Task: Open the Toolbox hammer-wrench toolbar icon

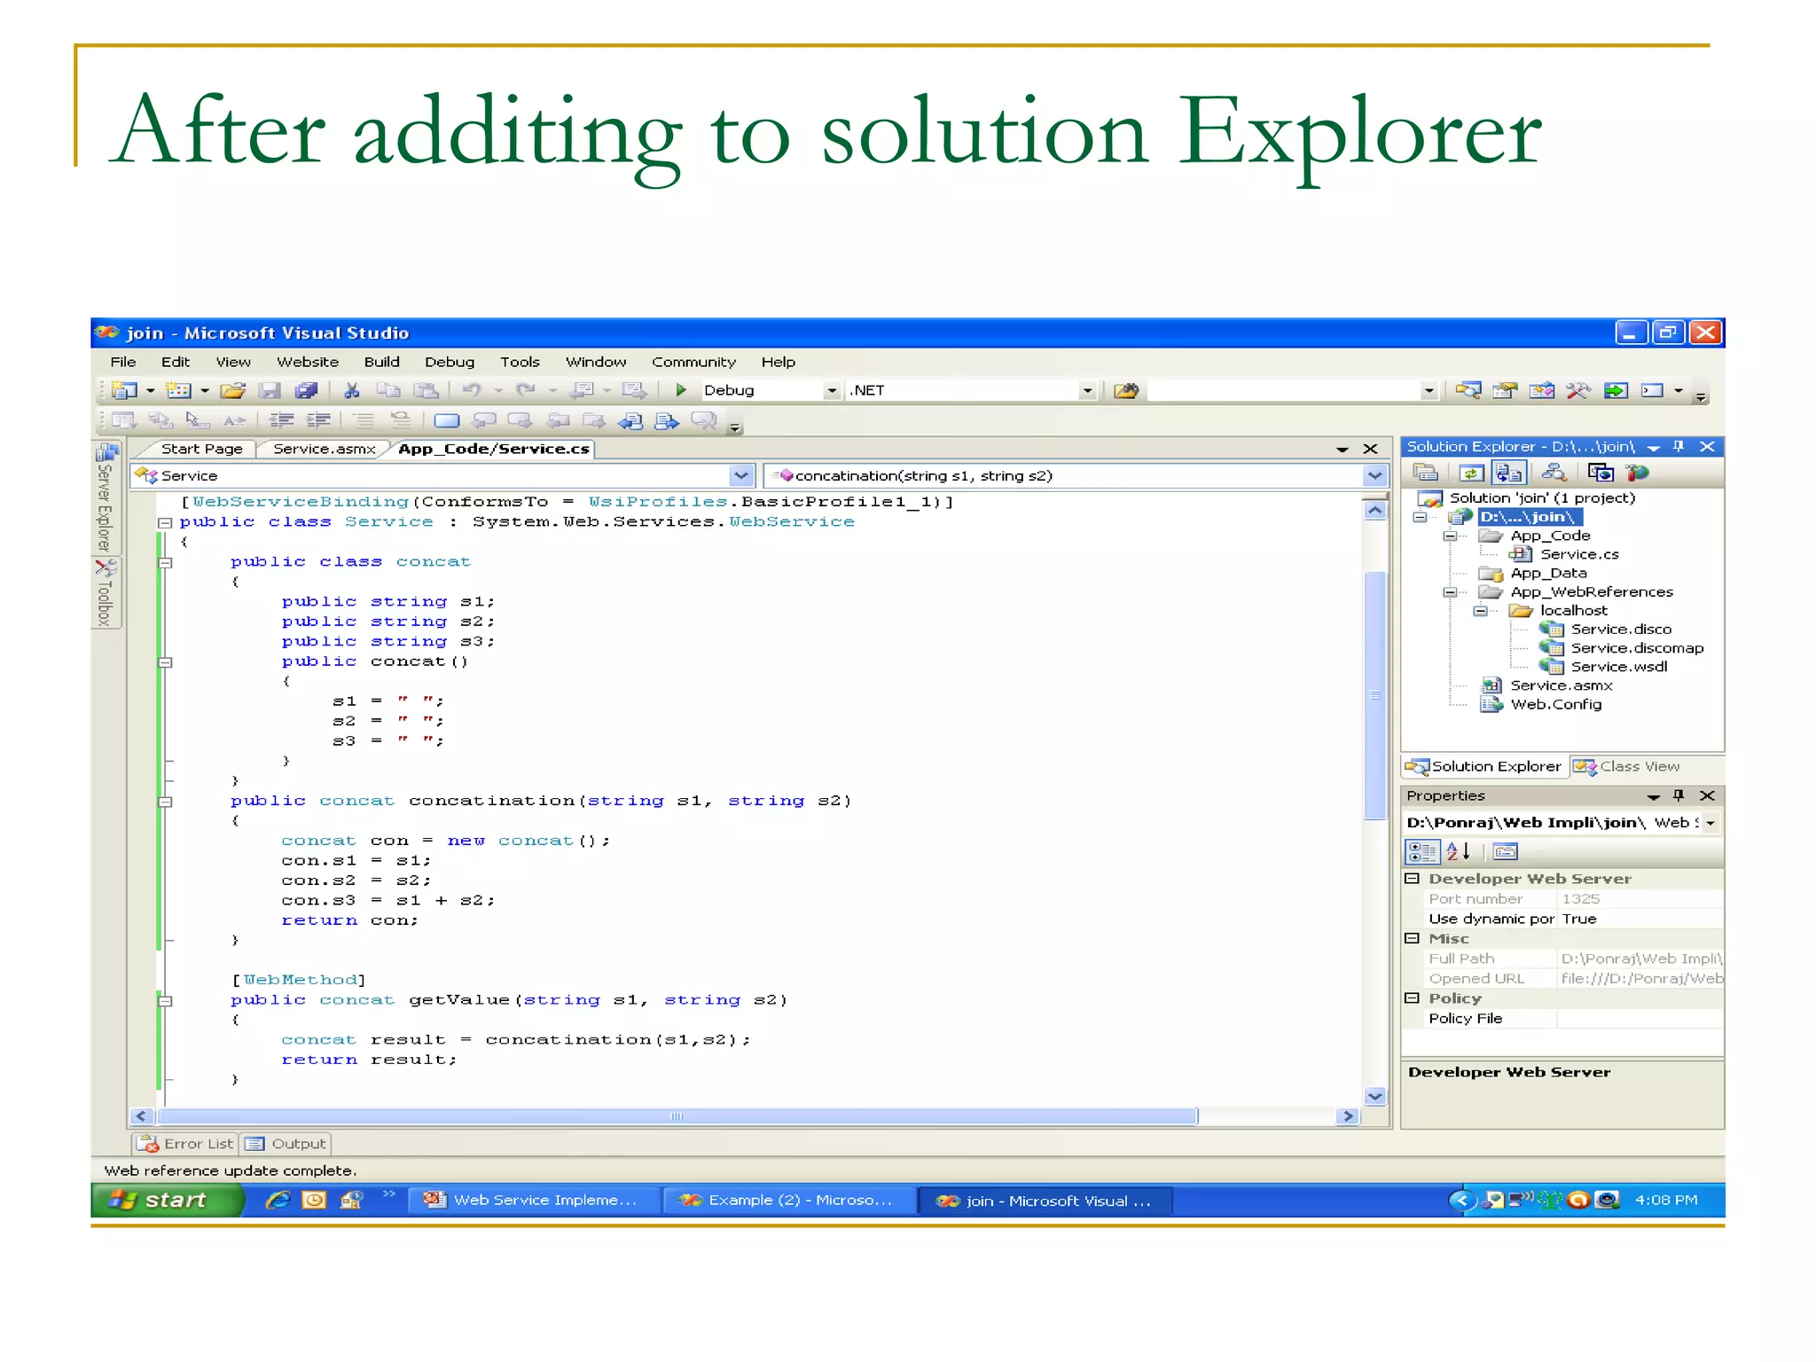Action: pyautogui.click(x=1577, y=391)
